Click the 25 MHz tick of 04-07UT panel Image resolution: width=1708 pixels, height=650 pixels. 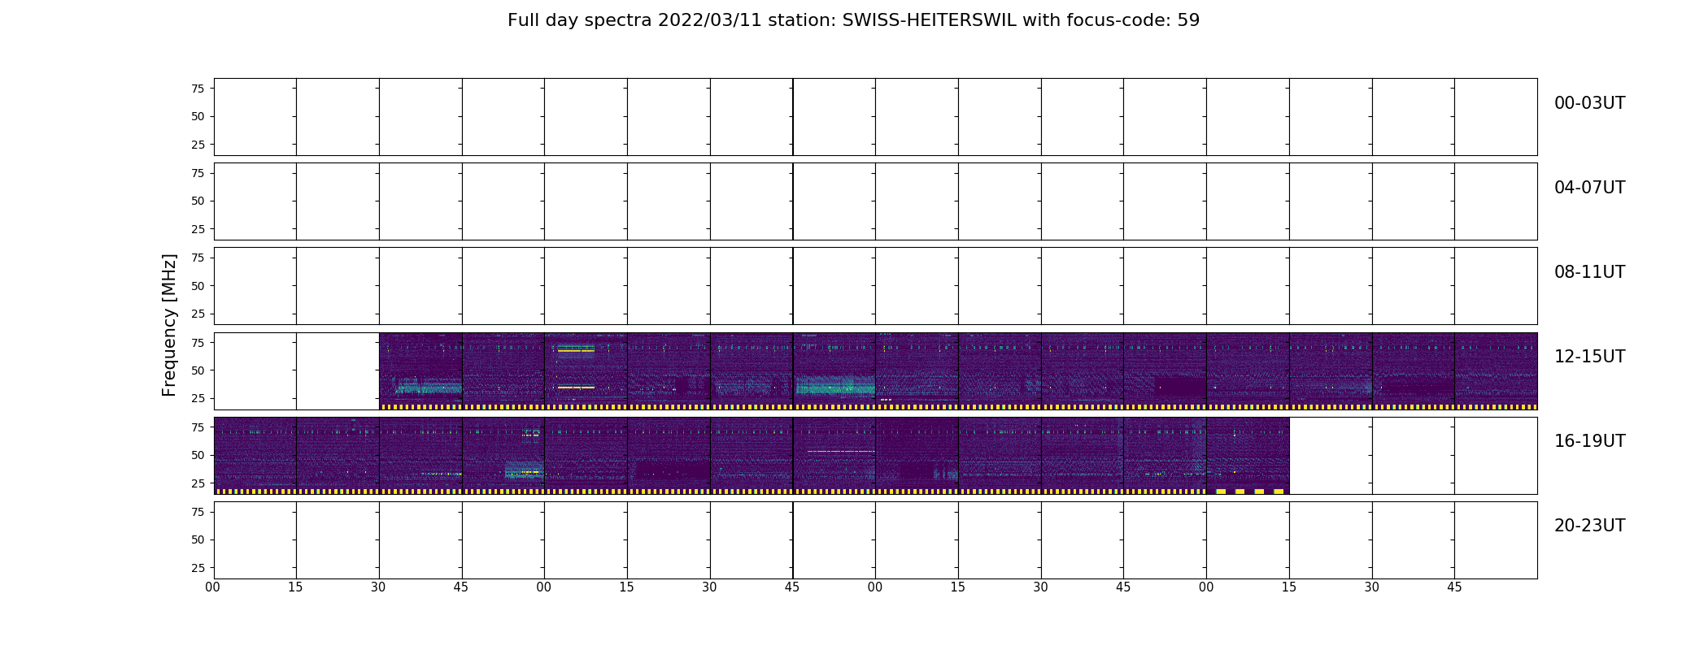198,229
